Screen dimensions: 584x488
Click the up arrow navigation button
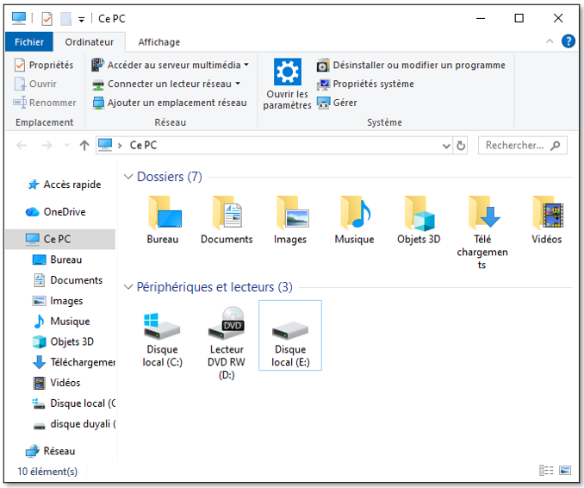(x=84, y=146)
